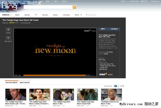The image size is (161, 108).
Task: Open the United States region link
Action: pyautogui.click(x=134, y=1)
